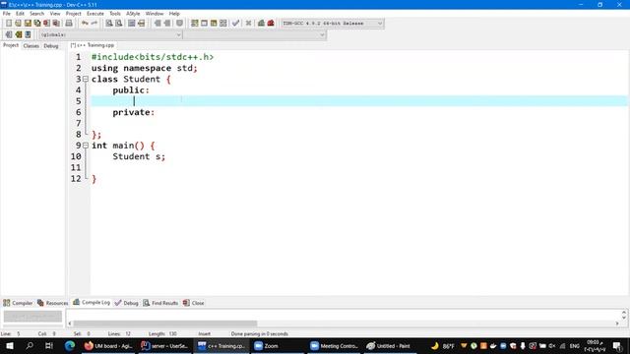The height and width of the screenshot is (354, 630).
Task: Open the Windows taskbar search
Action: (30, 345)
